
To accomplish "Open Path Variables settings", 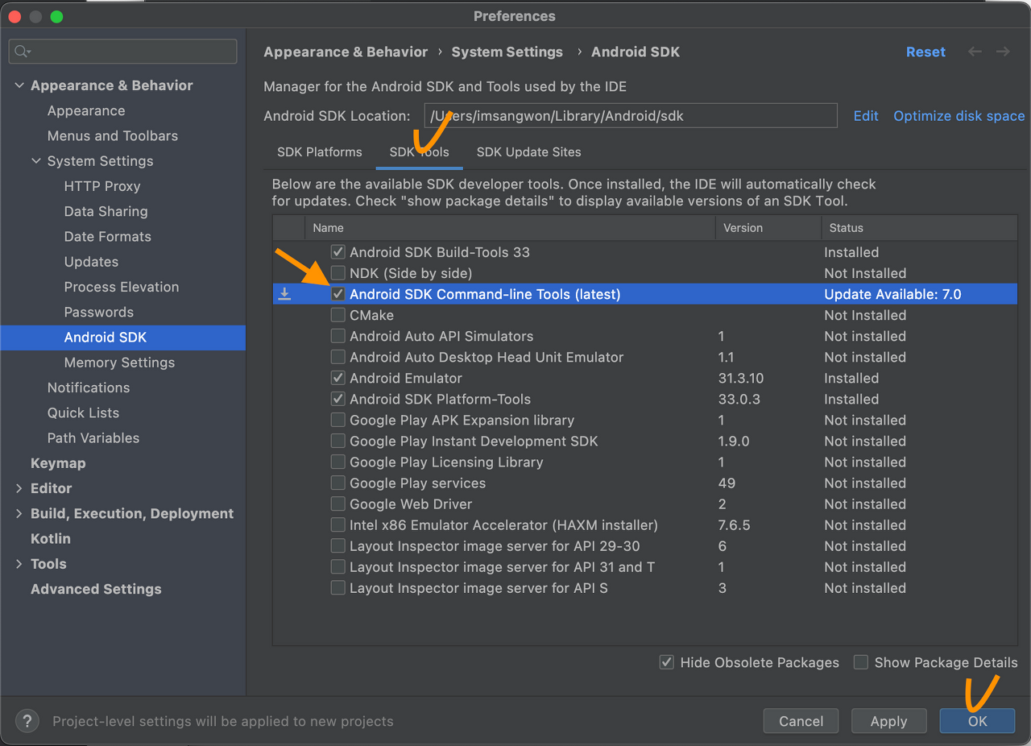I will 93,437.
